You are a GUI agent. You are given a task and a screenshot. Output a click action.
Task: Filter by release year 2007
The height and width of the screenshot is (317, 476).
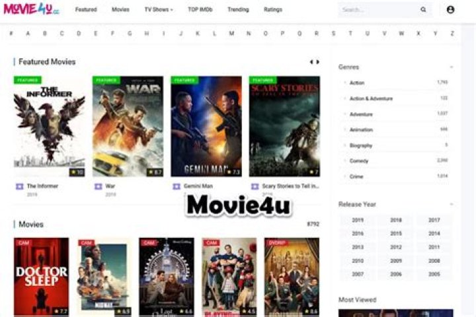point(358,274)
